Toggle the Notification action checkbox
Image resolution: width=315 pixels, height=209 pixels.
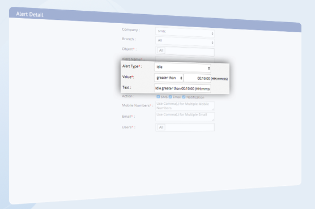(x=184, y=97)
